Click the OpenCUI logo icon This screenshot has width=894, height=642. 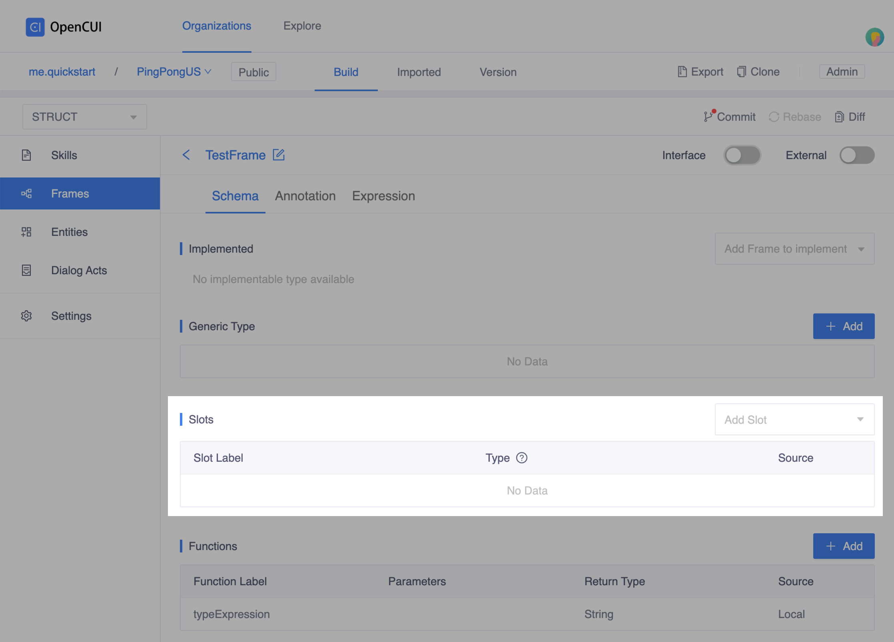(x=35, y=27)
